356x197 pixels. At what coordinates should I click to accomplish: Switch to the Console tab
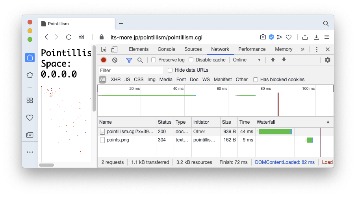166,49
